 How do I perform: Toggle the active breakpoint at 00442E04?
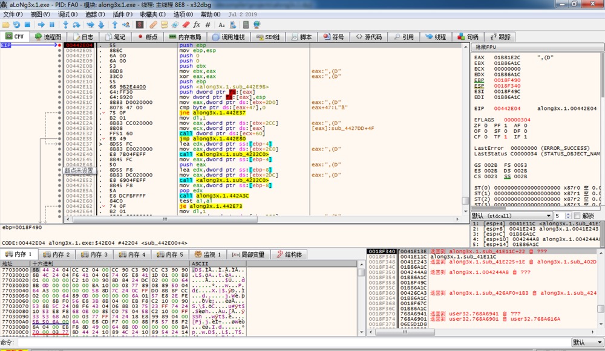(x=59, y=45)
